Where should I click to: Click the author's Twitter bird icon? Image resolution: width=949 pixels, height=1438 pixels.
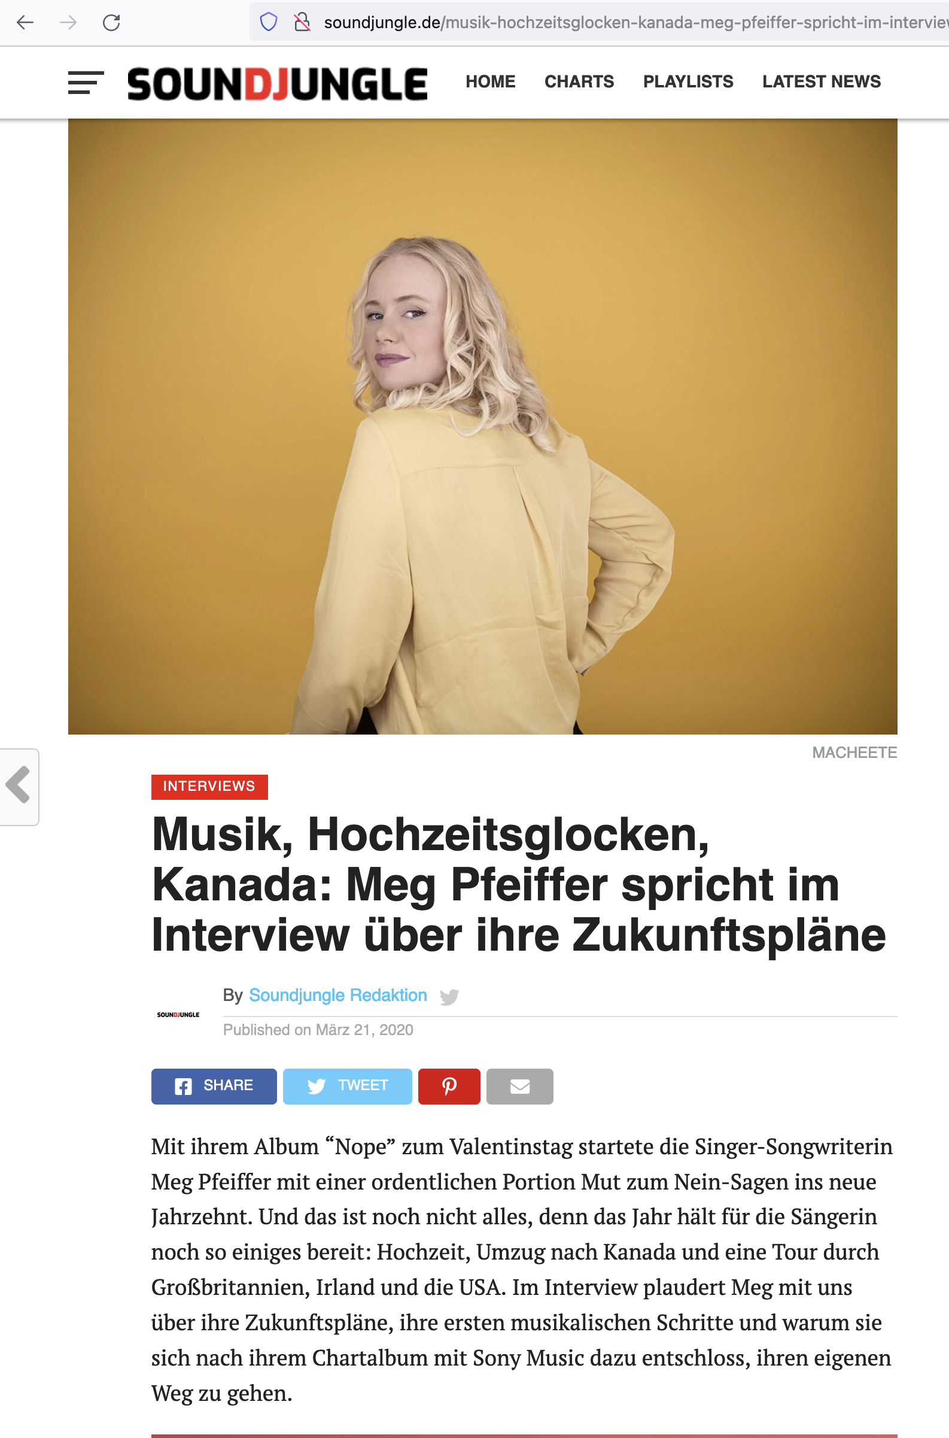tap(449, 997)
